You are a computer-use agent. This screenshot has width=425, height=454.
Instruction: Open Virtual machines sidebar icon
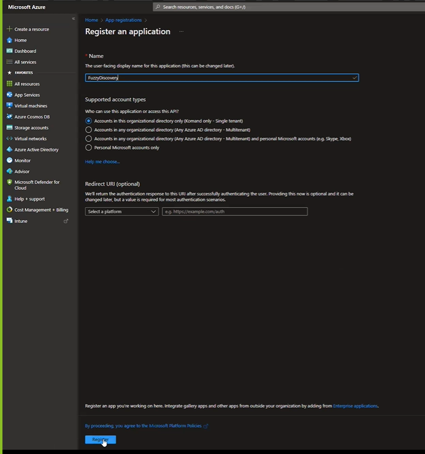[9, 106]
